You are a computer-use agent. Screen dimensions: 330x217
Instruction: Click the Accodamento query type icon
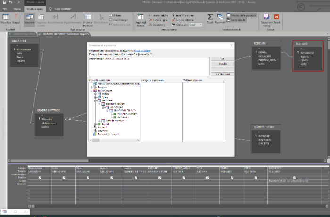pos(55,19)
